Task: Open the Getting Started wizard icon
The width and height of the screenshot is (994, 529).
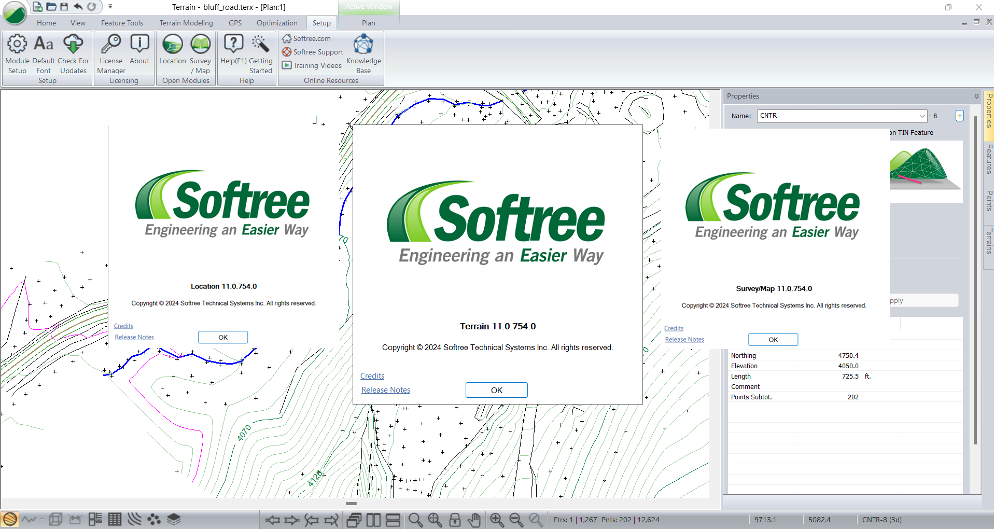Action: pos(260,54)
